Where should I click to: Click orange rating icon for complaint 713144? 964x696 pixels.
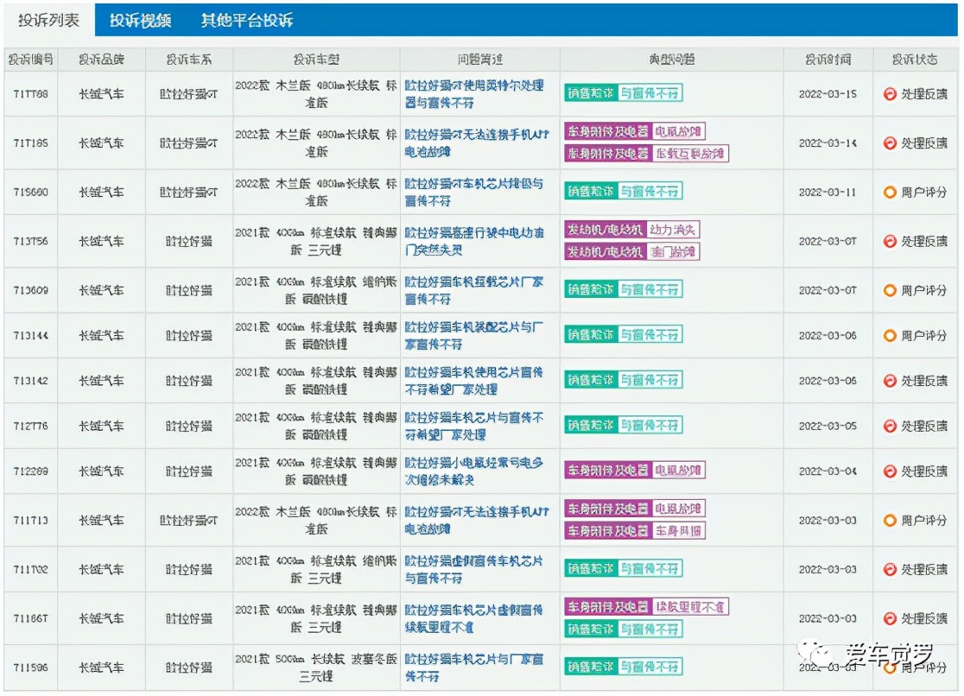(890, 336)
